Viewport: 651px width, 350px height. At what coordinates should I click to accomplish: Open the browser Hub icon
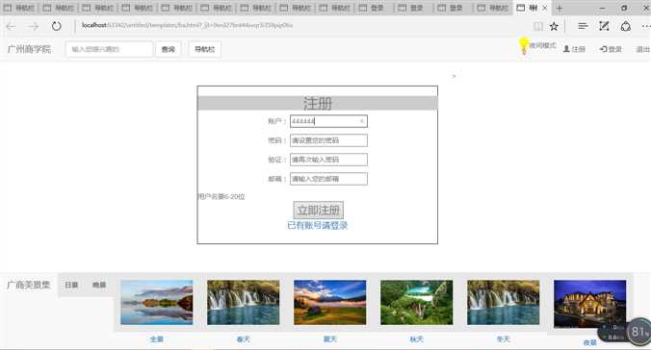coord(583,26)
